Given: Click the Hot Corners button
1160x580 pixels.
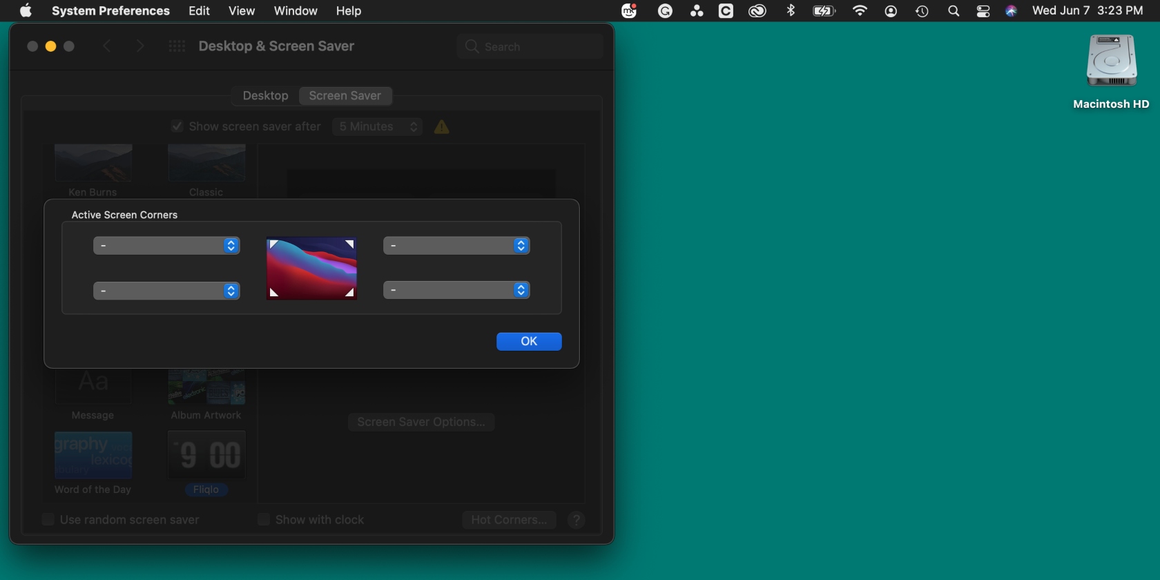Looking at the screenshot, I should [x=509, y=520].
